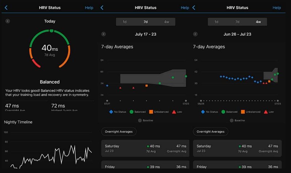Tap the Nightly Timeline heading

pos(18,122)
